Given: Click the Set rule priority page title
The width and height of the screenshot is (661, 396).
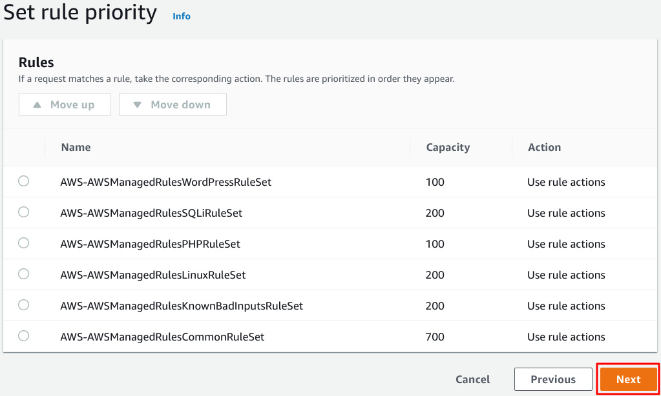Looking at the screenshot, I should [x=80, y=12].
